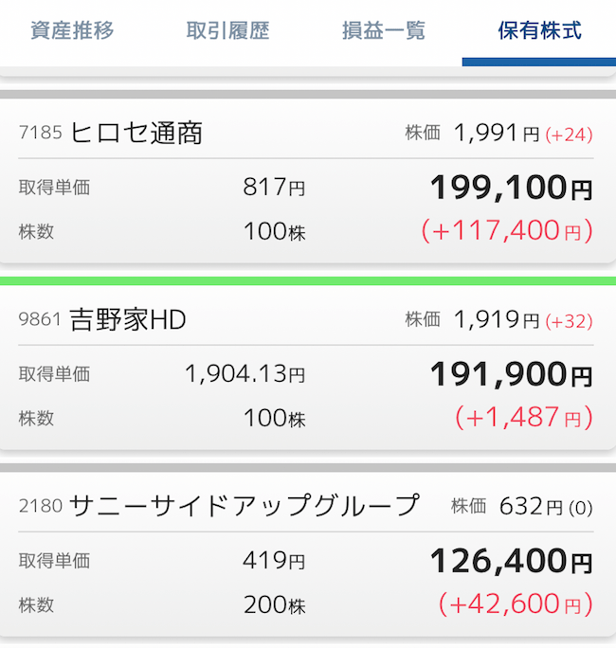
Task: Open the 吉野家HD stock name
Action: [x=128, y=320]
